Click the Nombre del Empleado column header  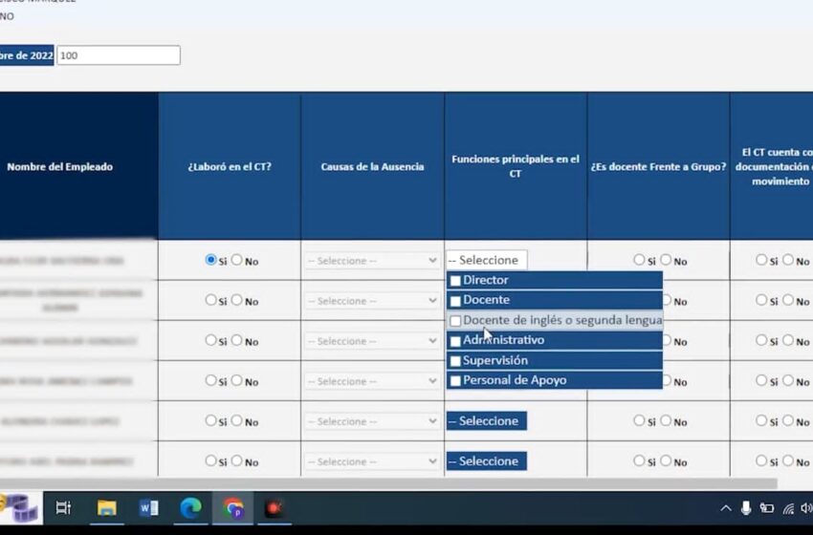coord(59,167)
